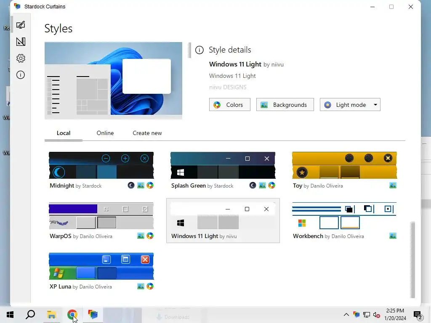
Task: Select the Splash Green style thumbnail
Action: pos(223,165)
